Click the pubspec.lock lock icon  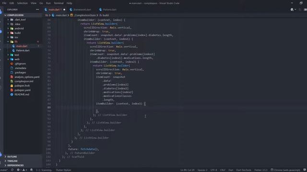[12, 86]
